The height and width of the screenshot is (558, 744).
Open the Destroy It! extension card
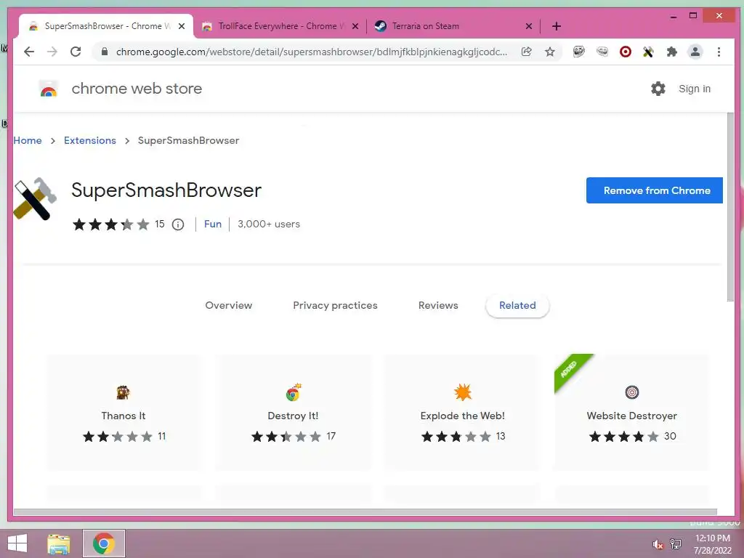[x=294, y=413]
